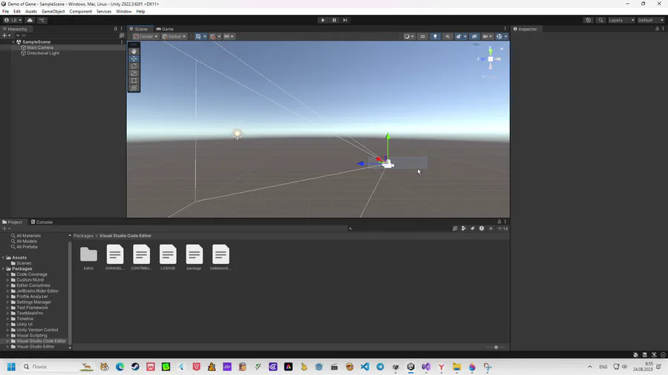
Task: Switch to the Game tab
Action: pyautogui.click(x=165, y=29)
